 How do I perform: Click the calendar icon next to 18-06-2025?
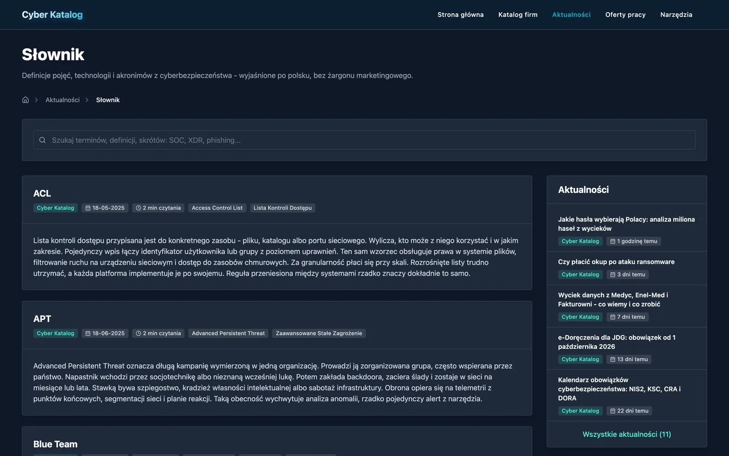[88, 333]
